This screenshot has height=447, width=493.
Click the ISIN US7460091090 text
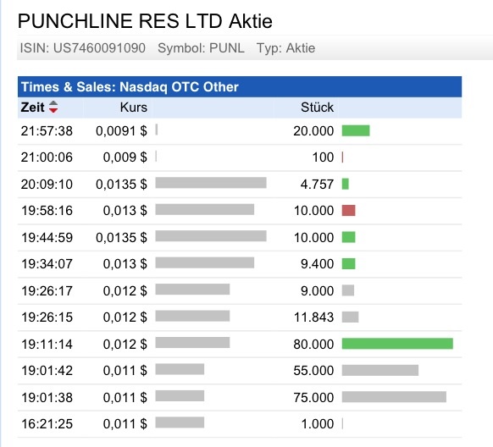(x=83, y=48)
